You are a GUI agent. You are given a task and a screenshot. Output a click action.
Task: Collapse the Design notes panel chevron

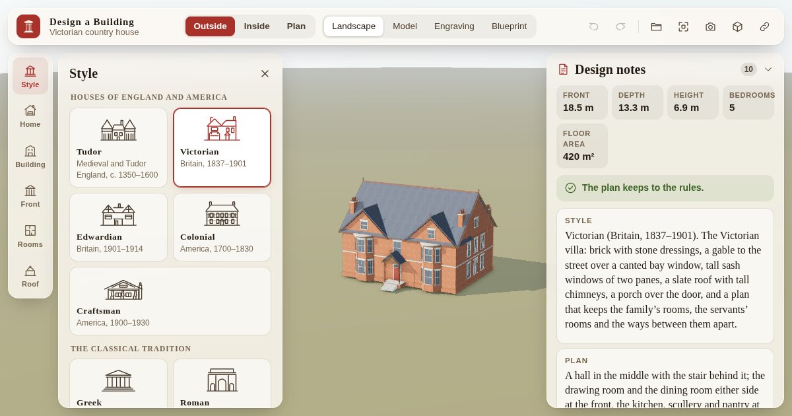pos(768,69)
